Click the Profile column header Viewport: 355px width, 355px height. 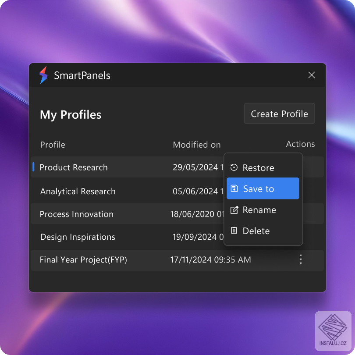click(x=53, y=145)
